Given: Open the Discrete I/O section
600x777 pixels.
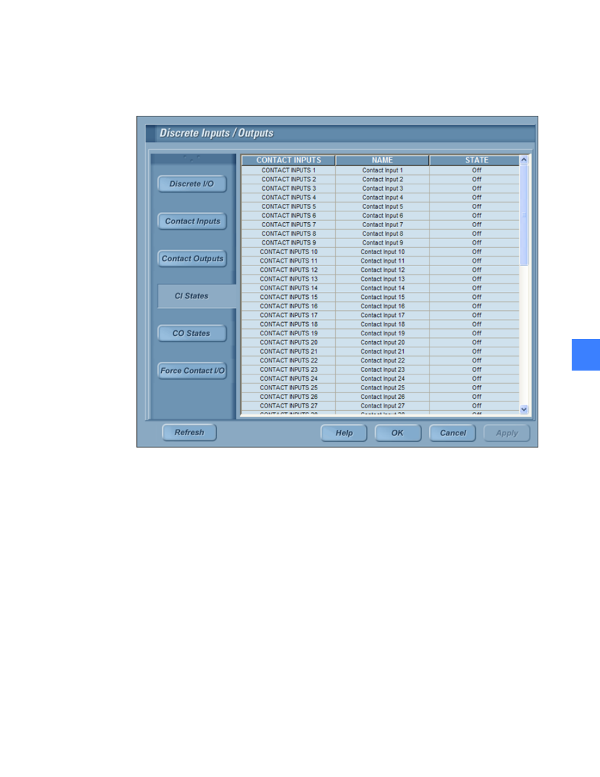Looking at the screenshot, I should pyautogui.click(x=192, y=184).
